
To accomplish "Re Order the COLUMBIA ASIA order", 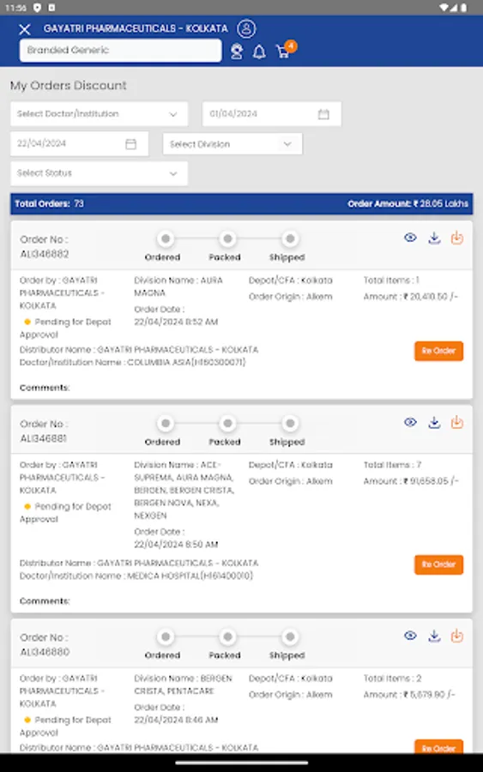I will tap(438, 351).
